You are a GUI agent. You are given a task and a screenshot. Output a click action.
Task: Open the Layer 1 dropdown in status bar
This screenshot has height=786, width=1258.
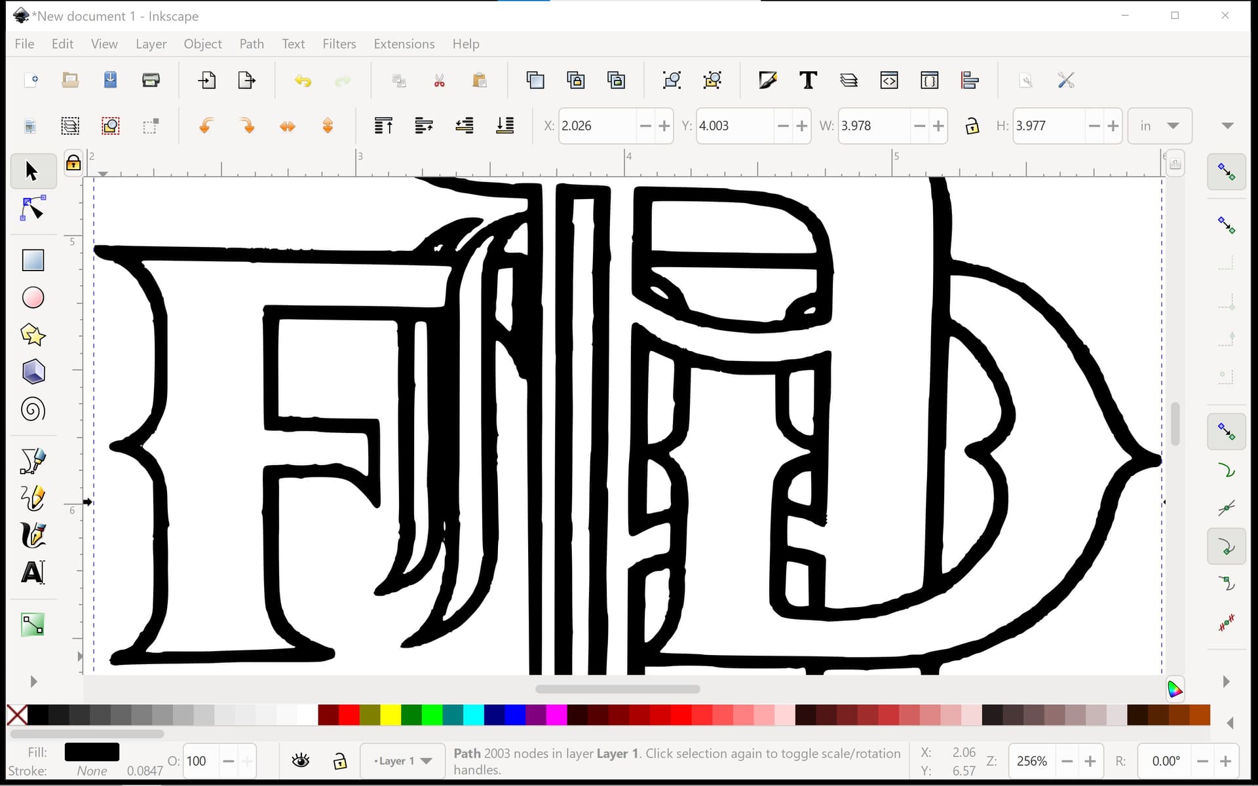402,760
